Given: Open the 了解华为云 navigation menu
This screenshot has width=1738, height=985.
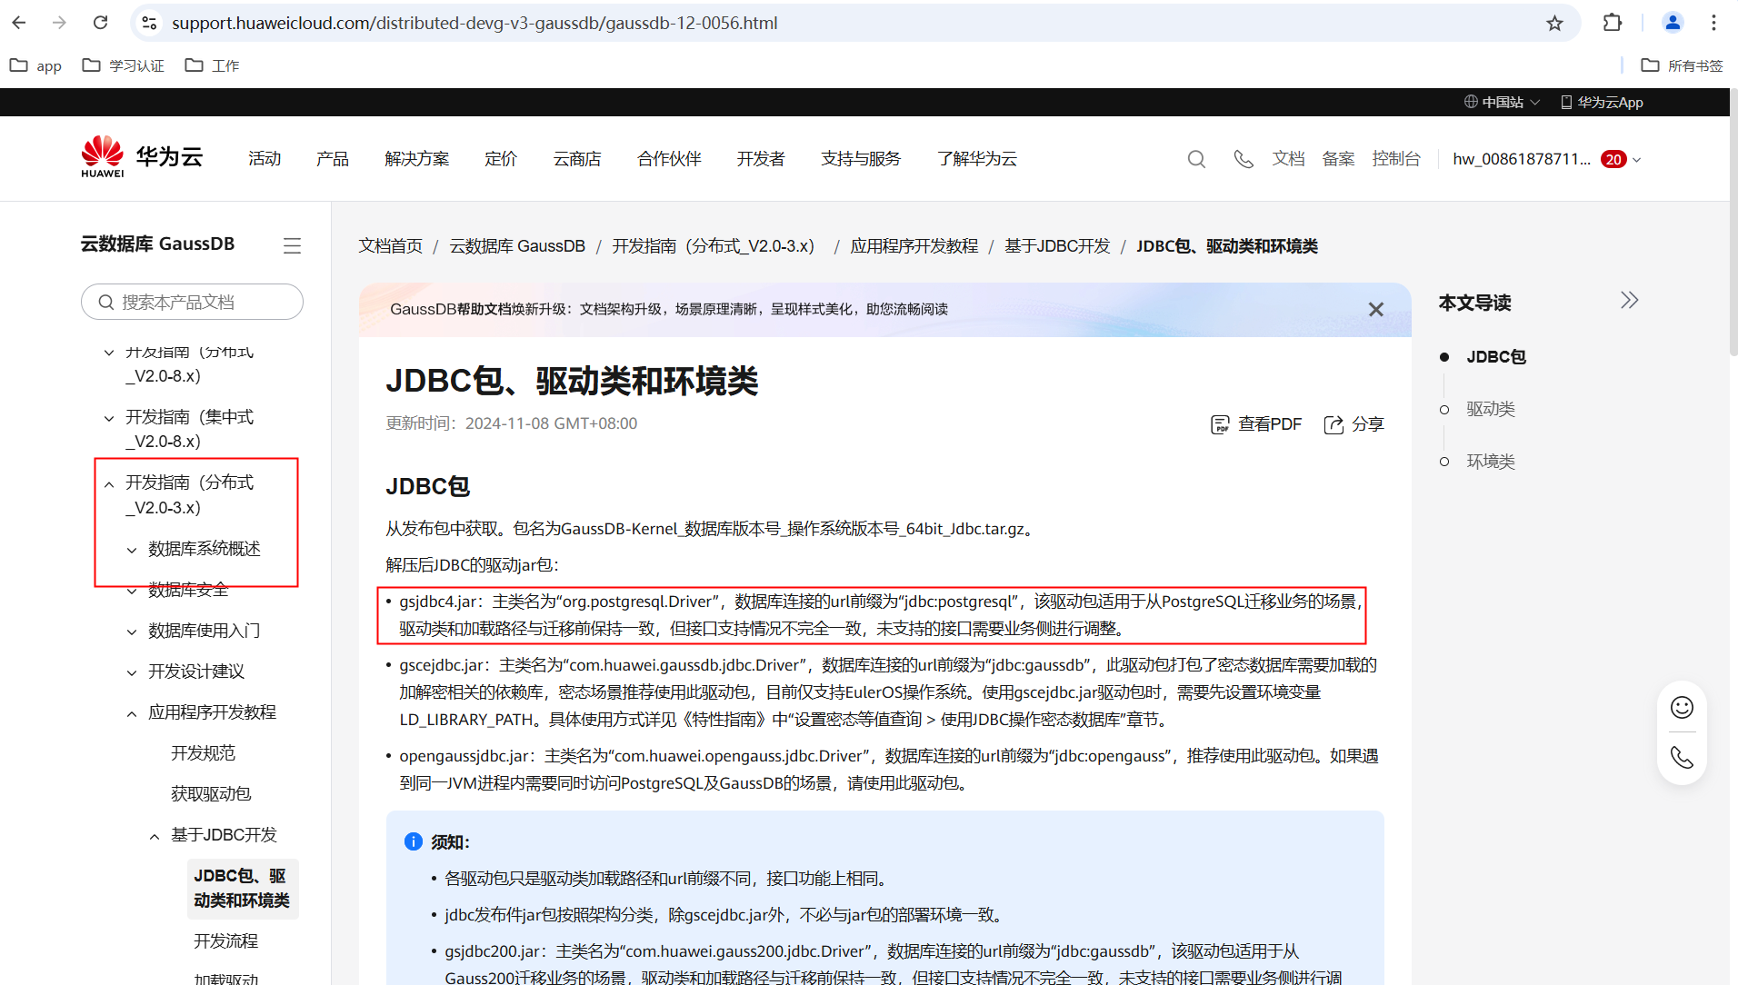Looking at the screenshot, I should click(977, 159).
